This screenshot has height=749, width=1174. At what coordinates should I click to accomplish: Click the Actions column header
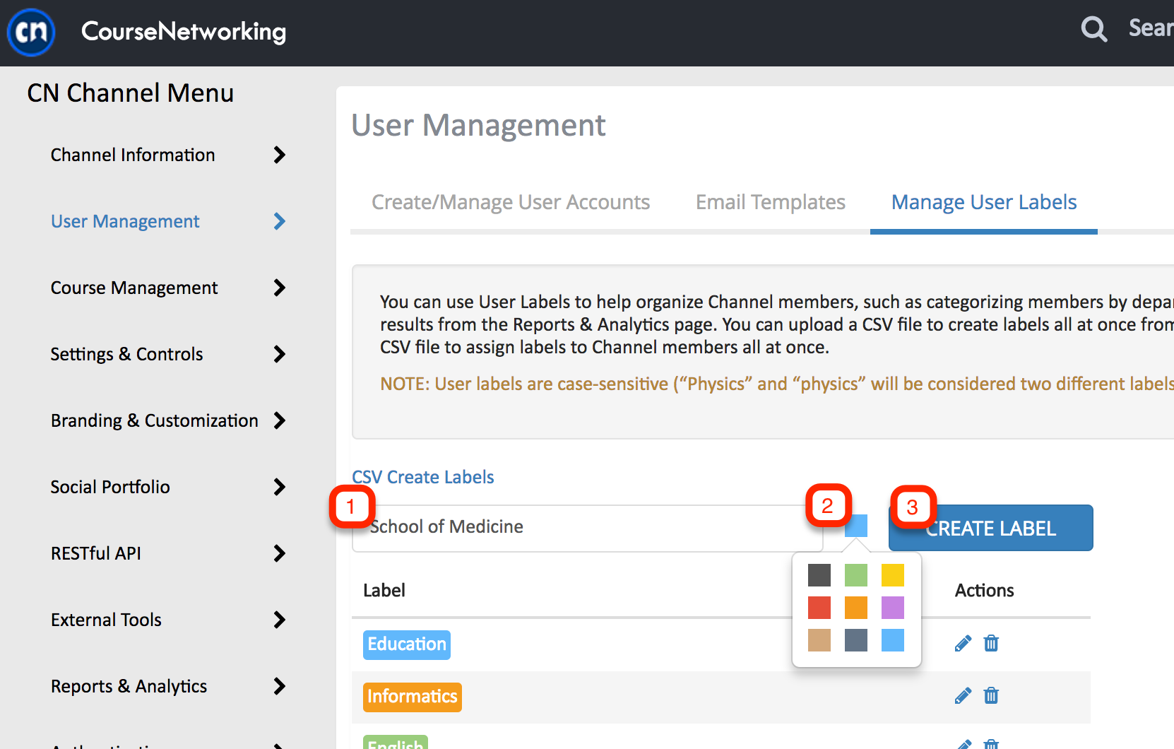click(x=984, y=590)
